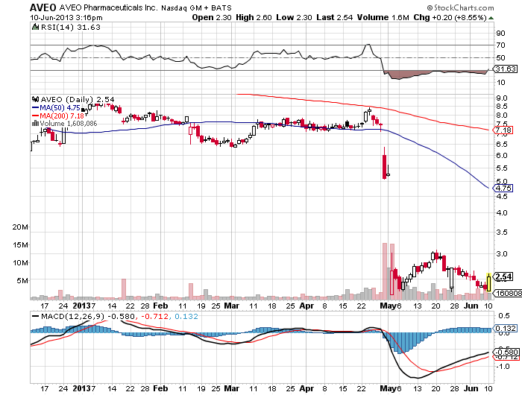Image resolution: width=522 pixels, height=395 pixels.
Task: Click the red 7.18 MA(200) price tag
Action: (x=503, y=130)
